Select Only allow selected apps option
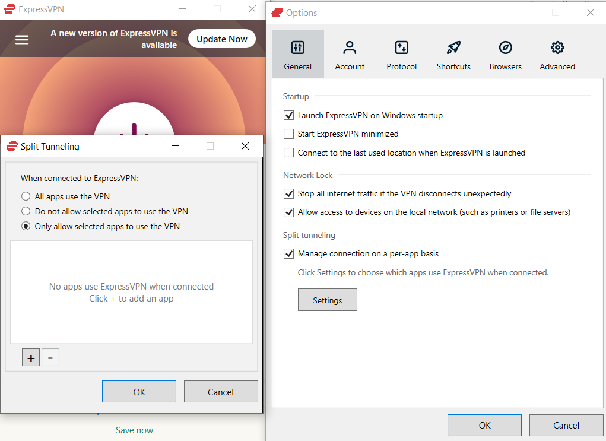Screen dimensions: 606x441 point(26,226)
